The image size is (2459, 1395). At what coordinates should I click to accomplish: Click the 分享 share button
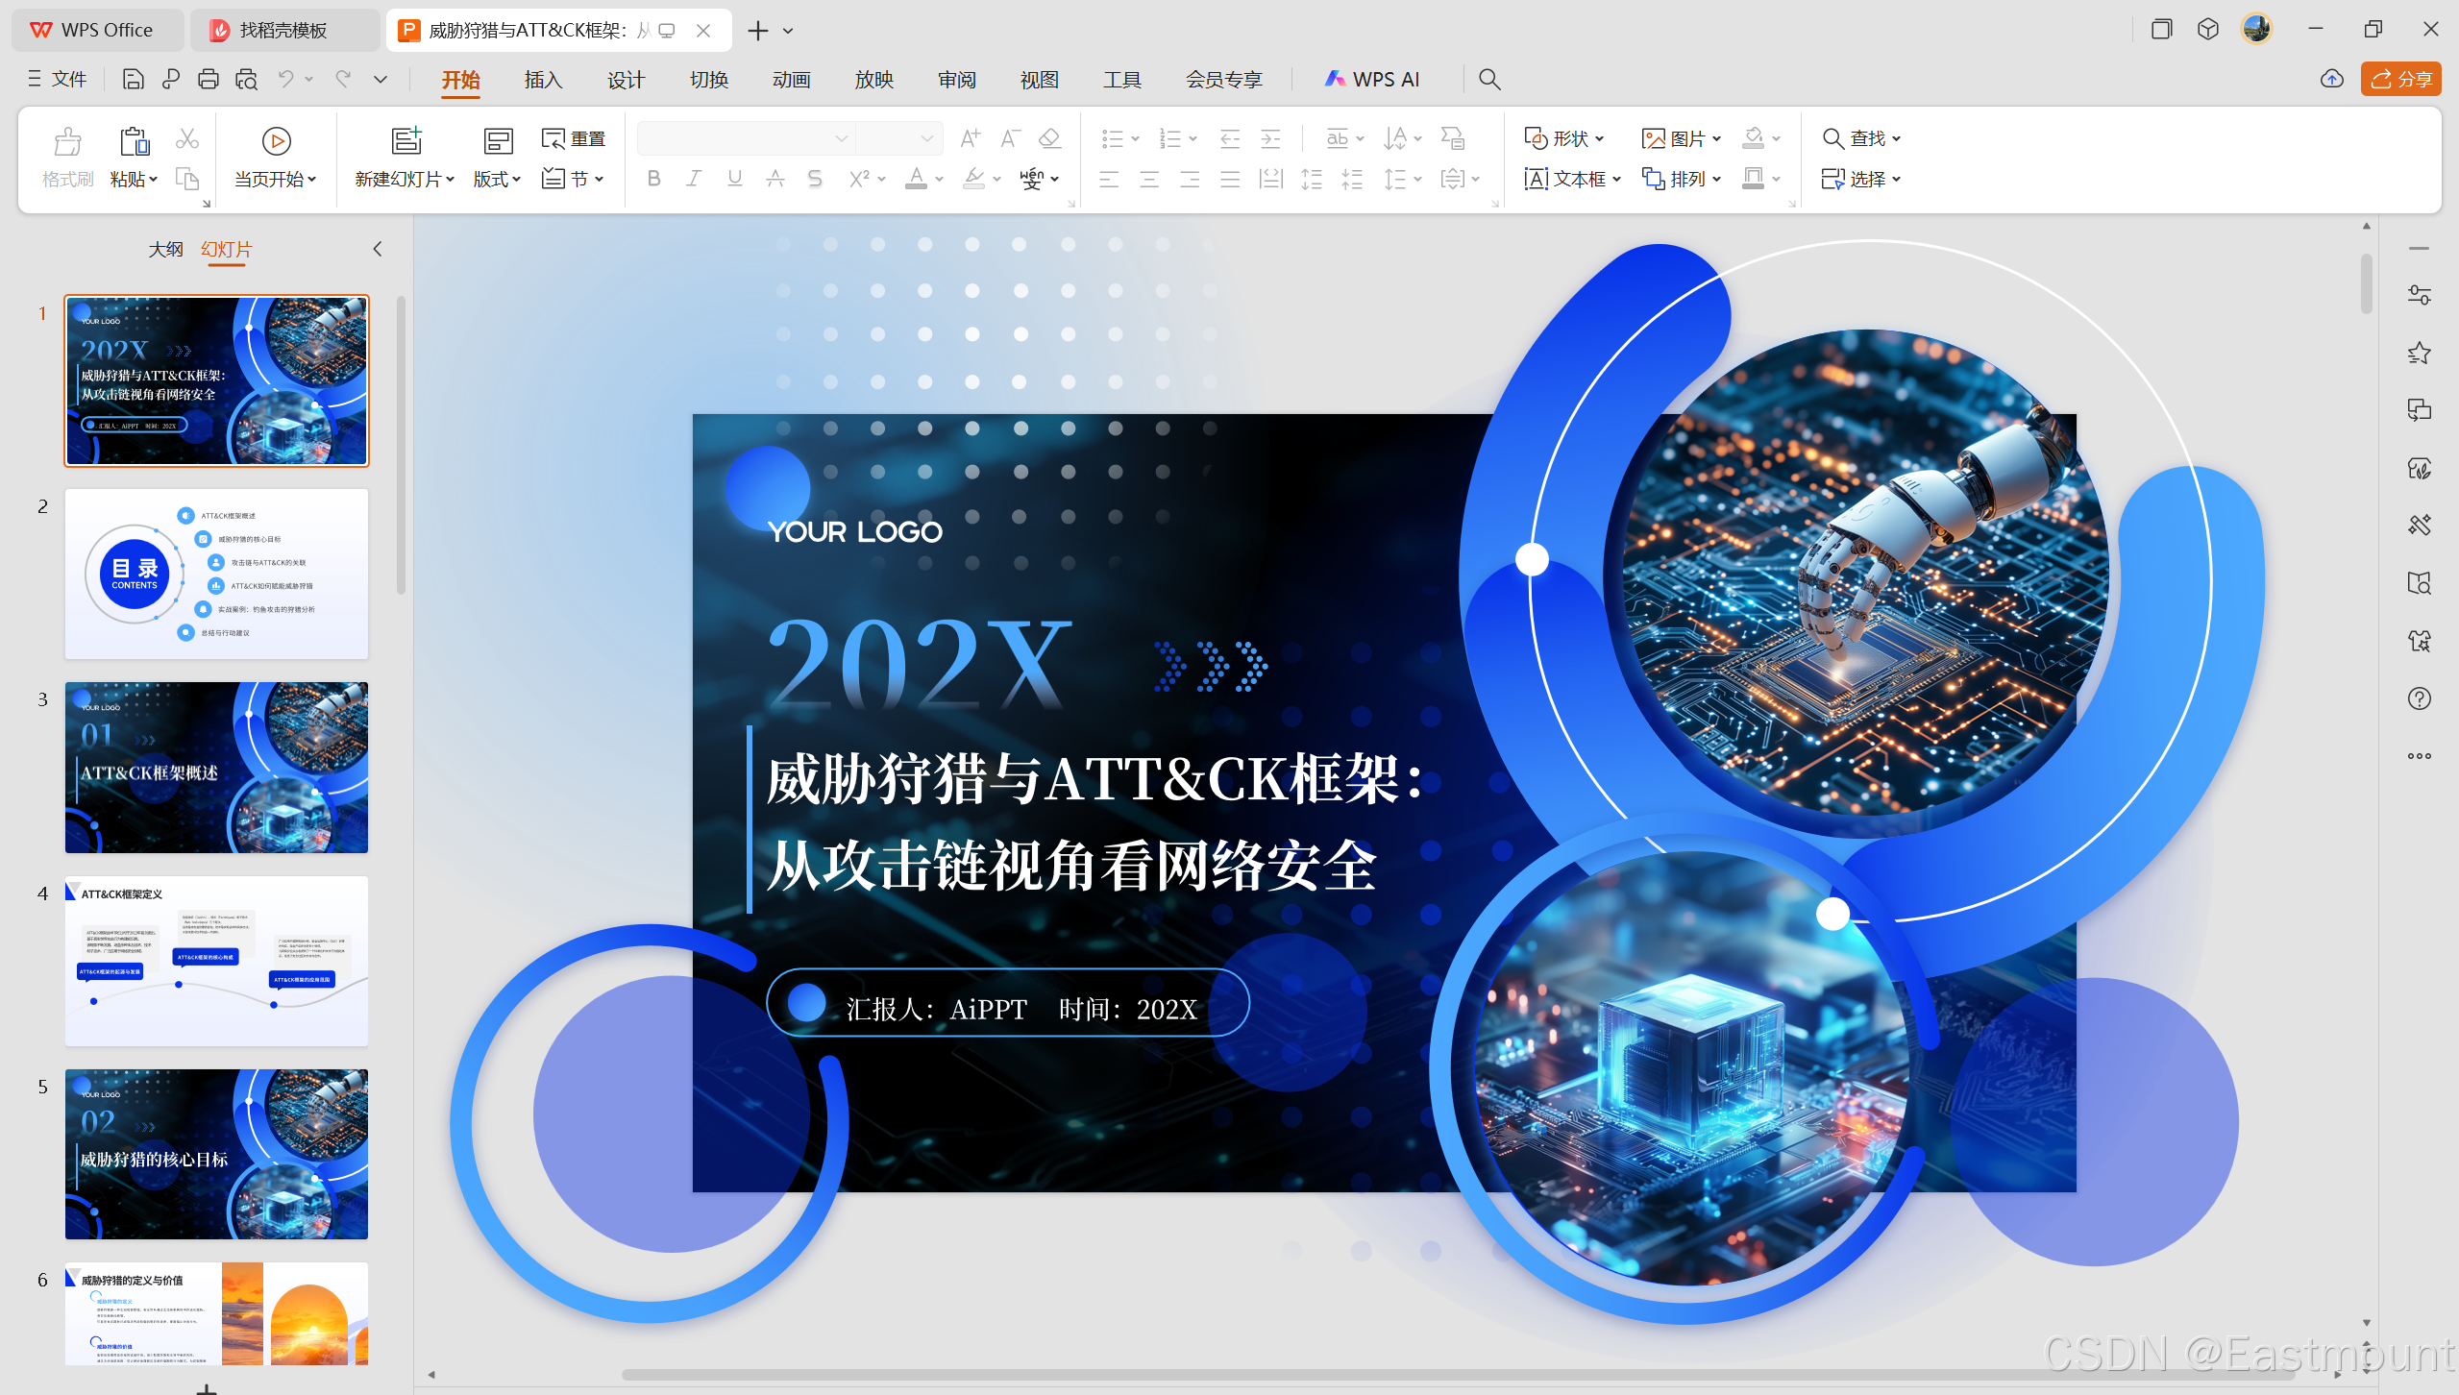[2400, 80]
